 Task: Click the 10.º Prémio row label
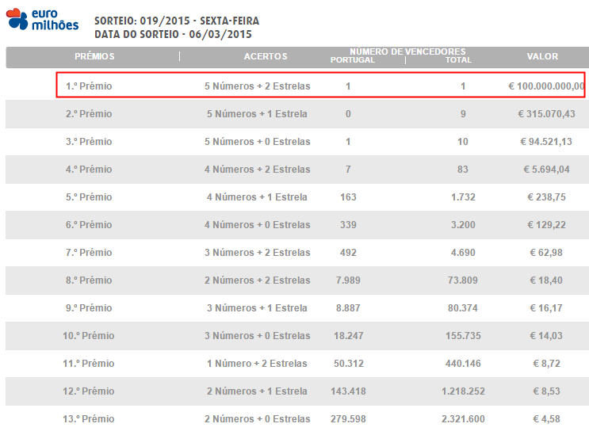pos(89,335)
